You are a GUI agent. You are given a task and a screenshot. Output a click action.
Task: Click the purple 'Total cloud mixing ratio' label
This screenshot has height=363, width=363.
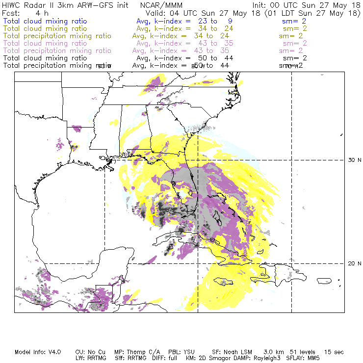pyautogui.click(x=45, y=43)
